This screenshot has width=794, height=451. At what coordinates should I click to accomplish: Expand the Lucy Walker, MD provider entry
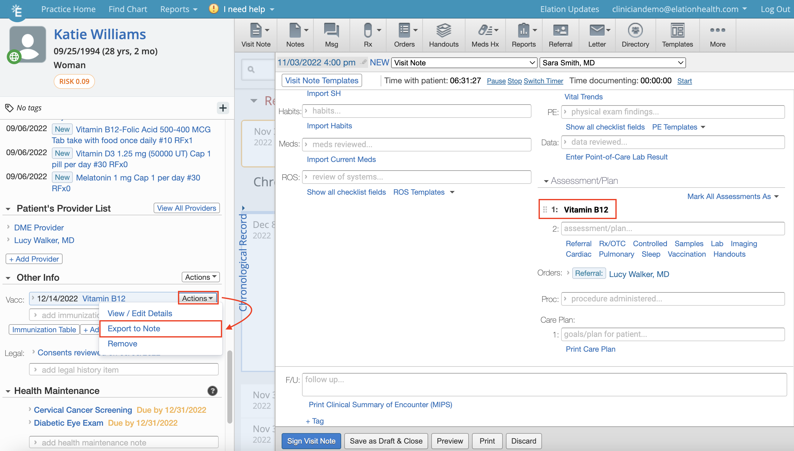(x=8, y=240)
